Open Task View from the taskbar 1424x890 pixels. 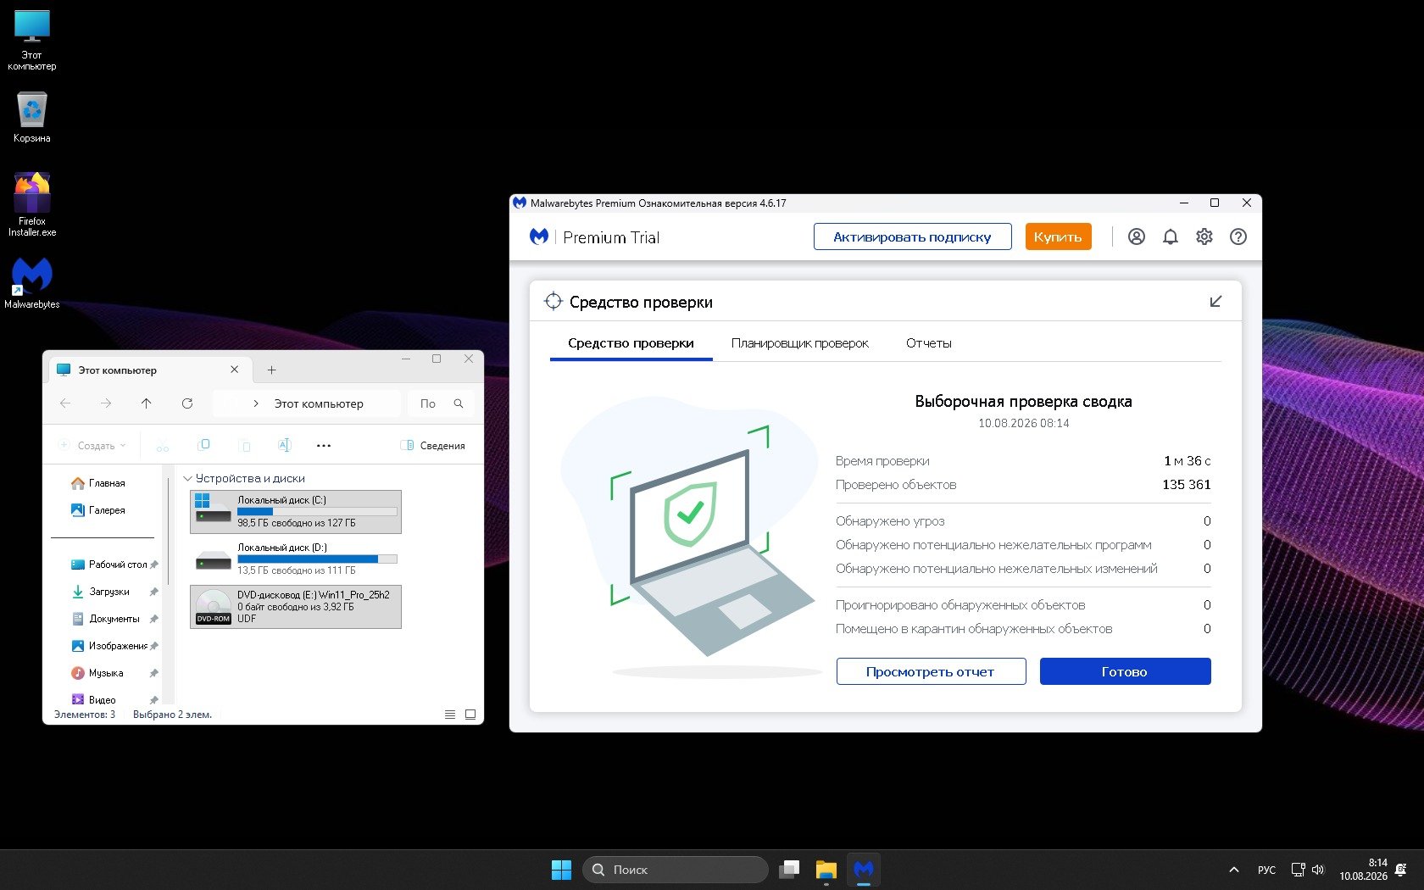click(789, 870)
